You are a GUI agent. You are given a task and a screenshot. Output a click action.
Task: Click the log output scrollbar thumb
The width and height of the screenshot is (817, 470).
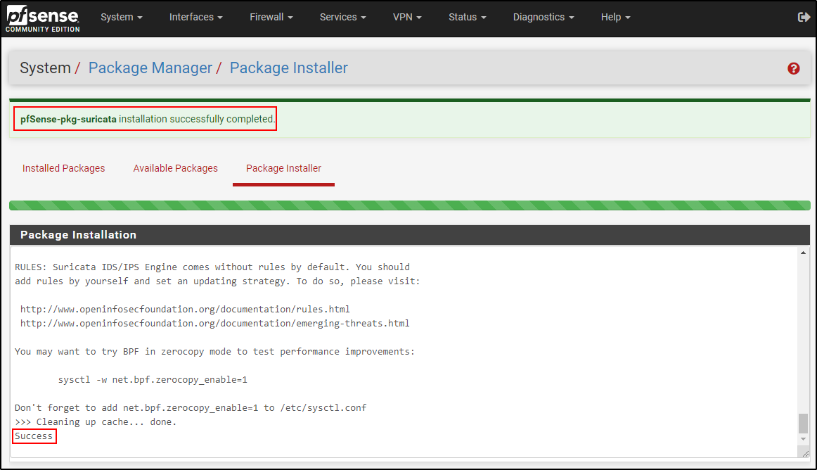[803, 423]
